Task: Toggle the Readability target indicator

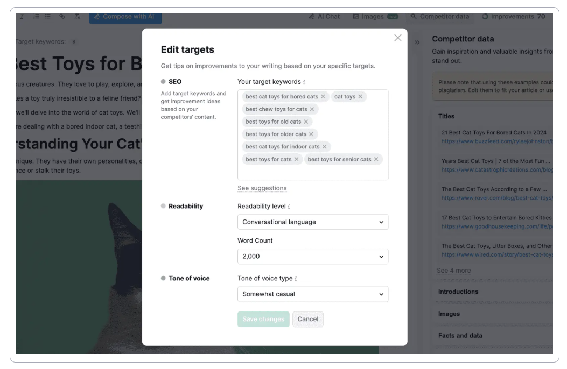Action: pos(164,205)
